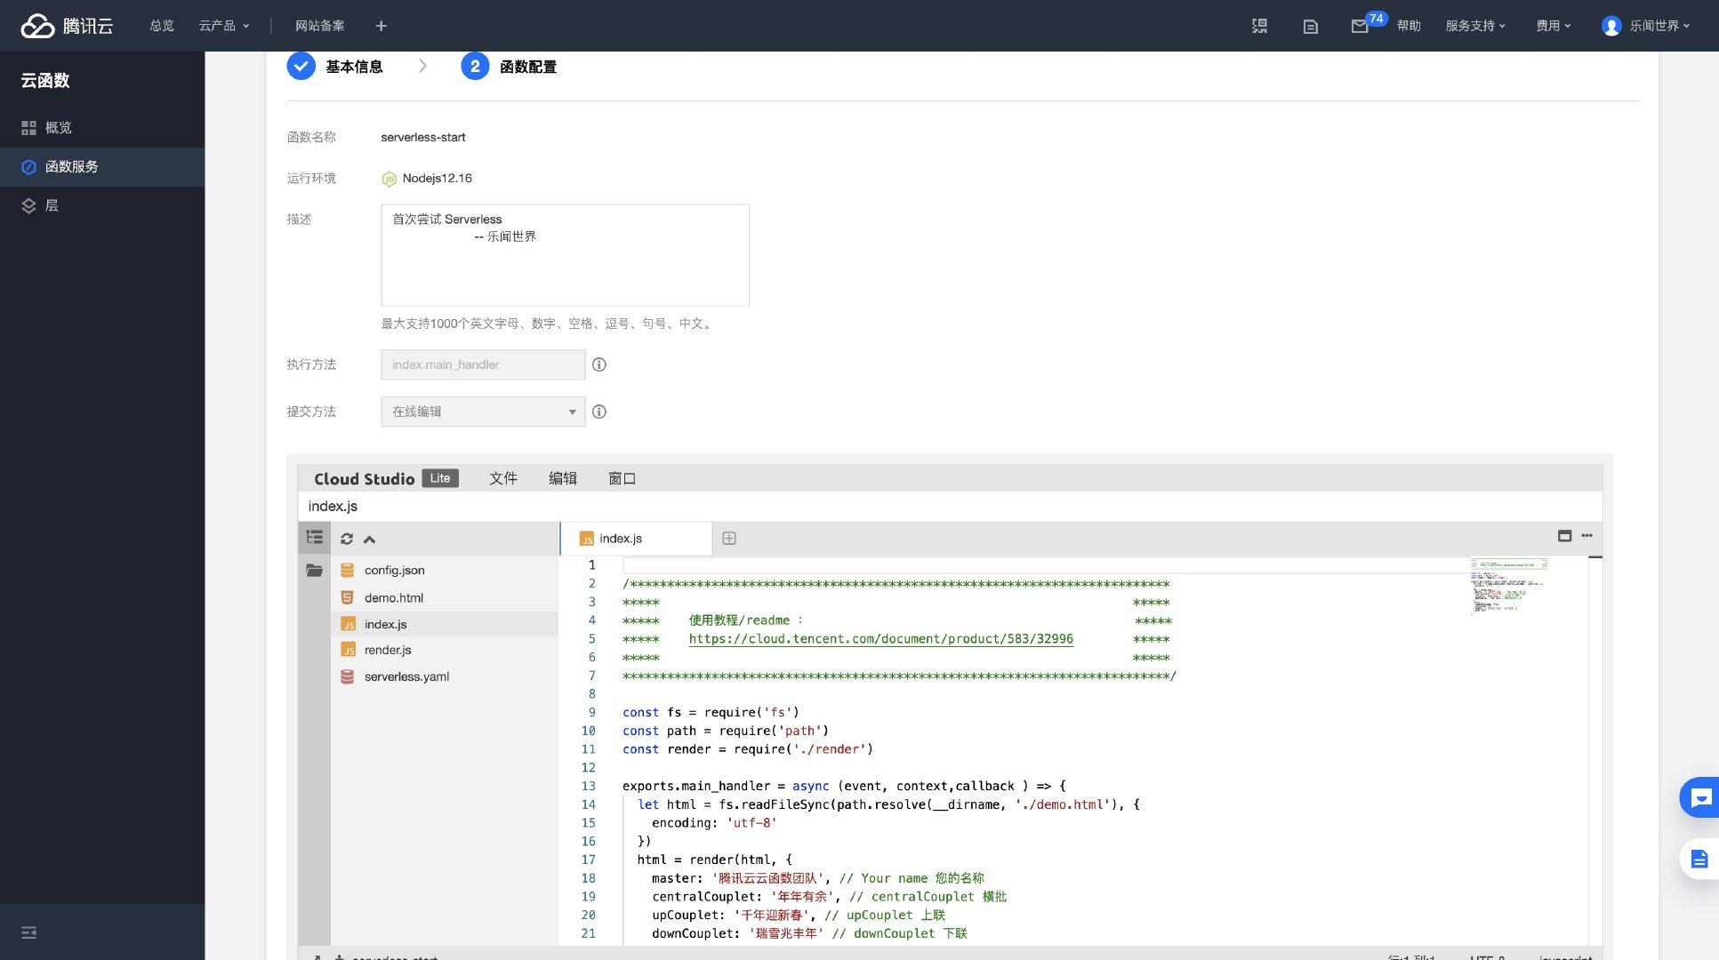
Task: Open the 层 layers page
Action: [102, 206]
